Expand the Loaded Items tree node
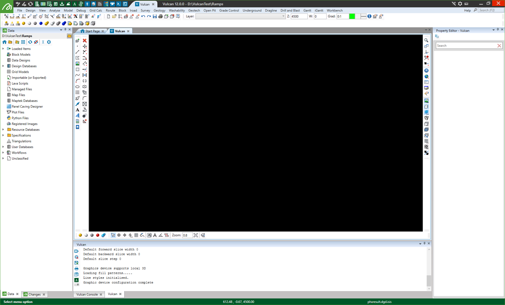This screenshot has width=505, height=305. coord(3,49)
